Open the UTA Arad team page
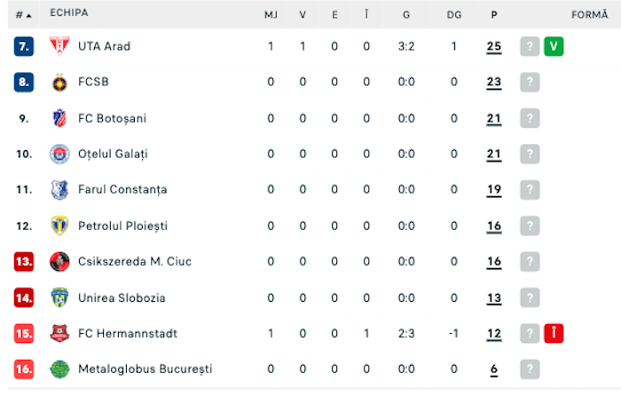This screenshot has height=397, width=621. pyautogui.click(x=104, y=46)
